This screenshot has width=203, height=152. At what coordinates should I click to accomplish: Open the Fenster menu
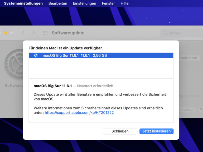[108, 3]
